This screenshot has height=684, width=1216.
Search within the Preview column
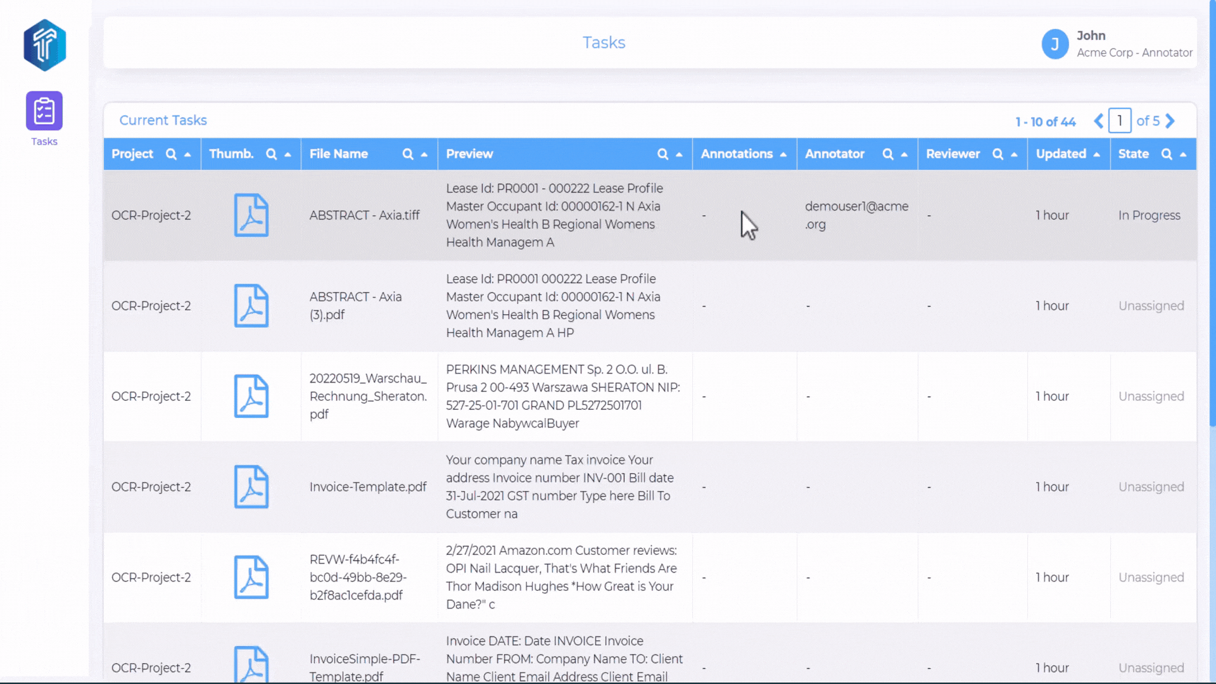(662, 154)
